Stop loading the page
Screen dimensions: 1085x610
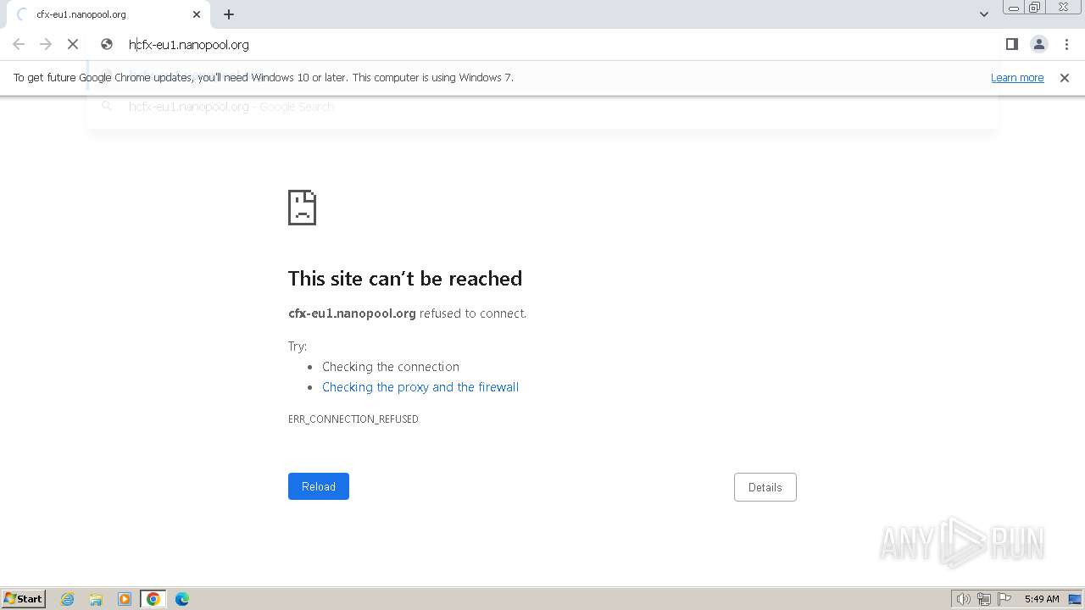(x=73, y=44)
